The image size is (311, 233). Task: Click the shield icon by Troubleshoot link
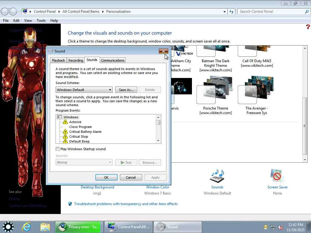70,204
